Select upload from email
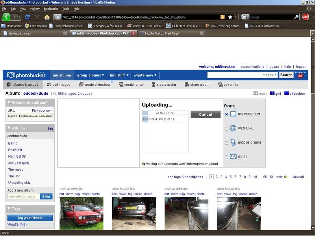Viewport: 315px width, 236px height. [226, 157]
